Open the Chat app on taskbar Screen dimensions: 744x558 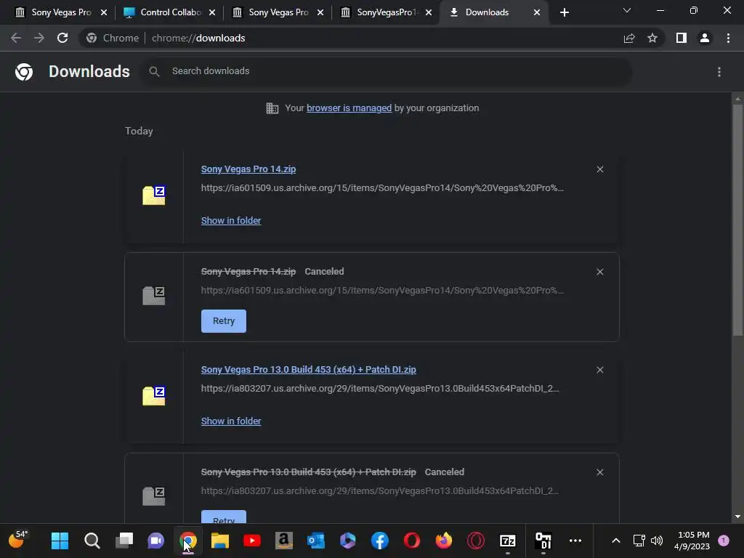(155, 541)
